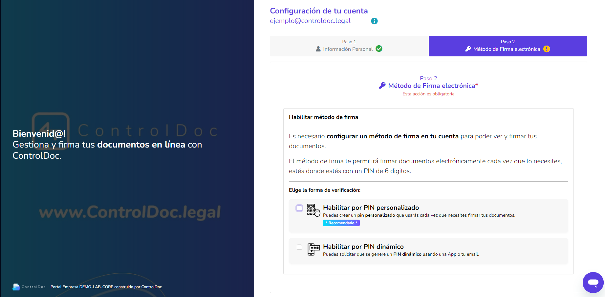Enable the PIN dinámico checkbox
605x297 pixels.
click(299, 247)
